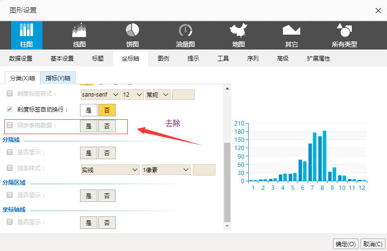Click the 210 y-axis label in preview
The image size is (387, 251).
point(239,123)
